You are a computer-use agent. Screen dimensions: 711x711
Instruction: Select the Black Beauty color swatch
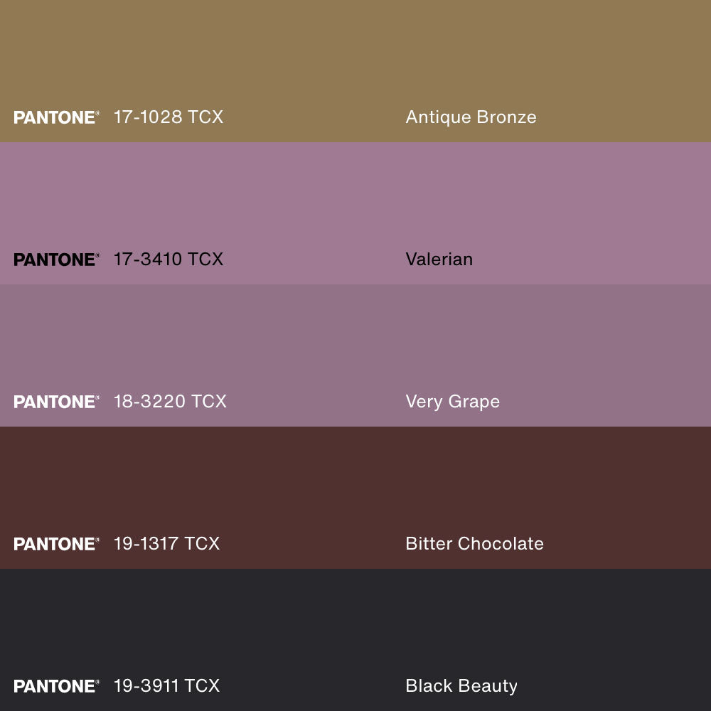pos(355,640)
